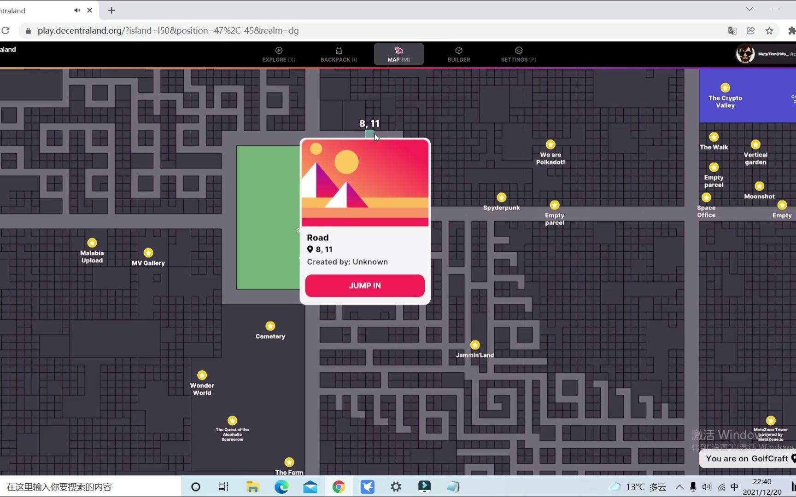Select the Jammin'Land star marker
Image resolution: width=796 pixels, height=497 pixels.
coord(475,345)
